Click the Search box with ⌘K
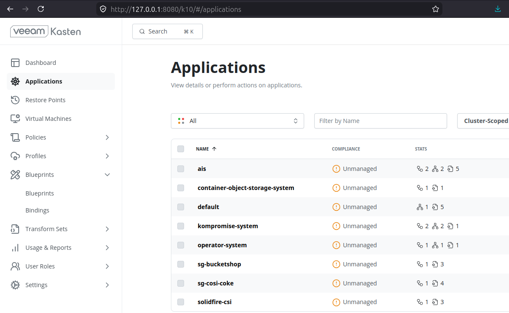 click(x=168, y=31)
